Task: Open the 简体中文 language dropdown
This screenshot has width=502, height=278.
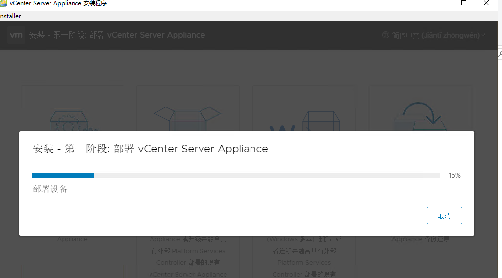Action: pyautogui.click(x=434, y=35)
